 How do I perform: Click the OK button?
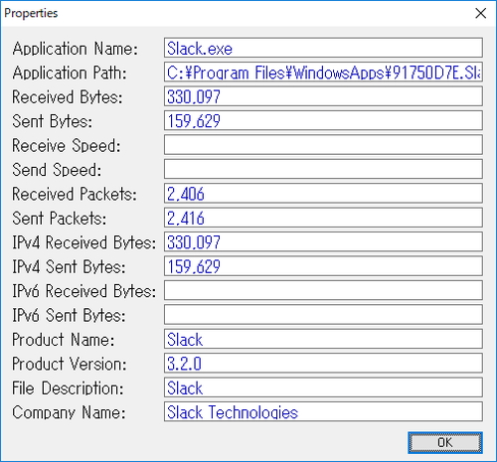[x=445, y=442]
